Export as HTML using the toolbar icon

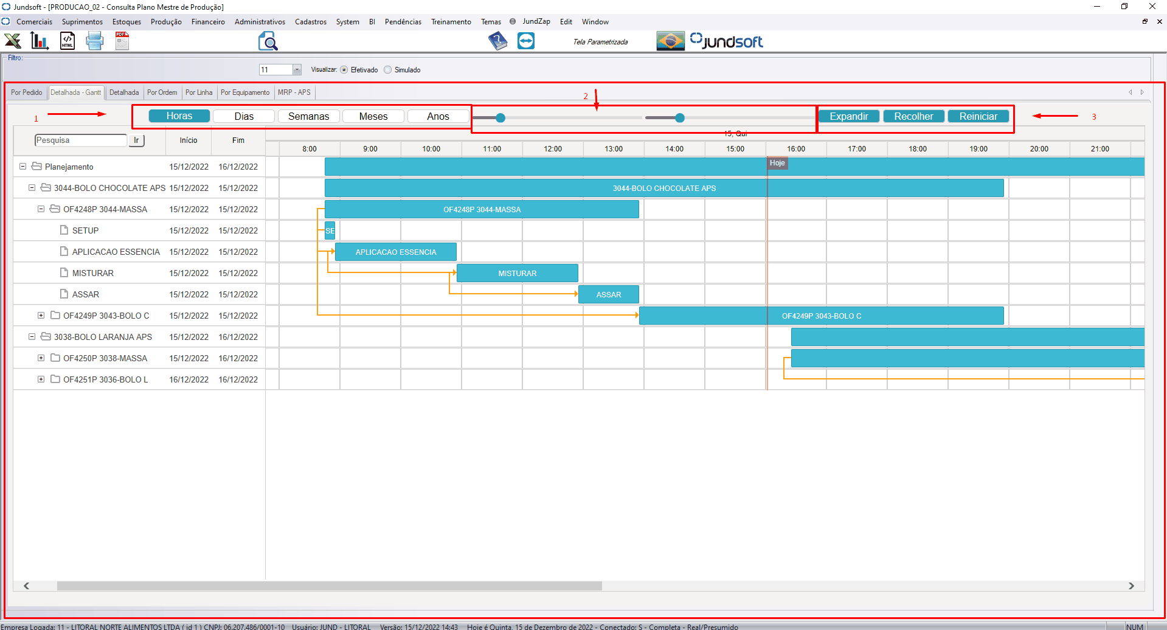68,41
